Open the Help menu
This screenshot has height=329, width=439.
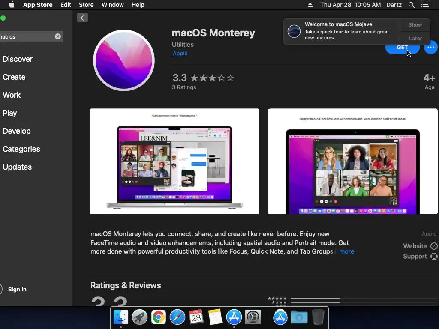(x=138, y=5)
